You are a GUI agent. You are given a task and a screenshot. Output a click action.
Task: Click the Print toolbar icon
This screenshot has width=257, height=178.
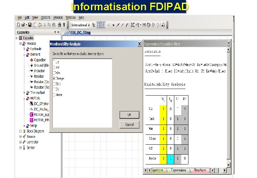[x=59, y=25]
